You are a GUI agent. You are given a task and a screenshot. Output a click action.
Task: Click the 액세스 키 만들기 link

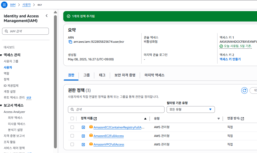tap(230, 59)
